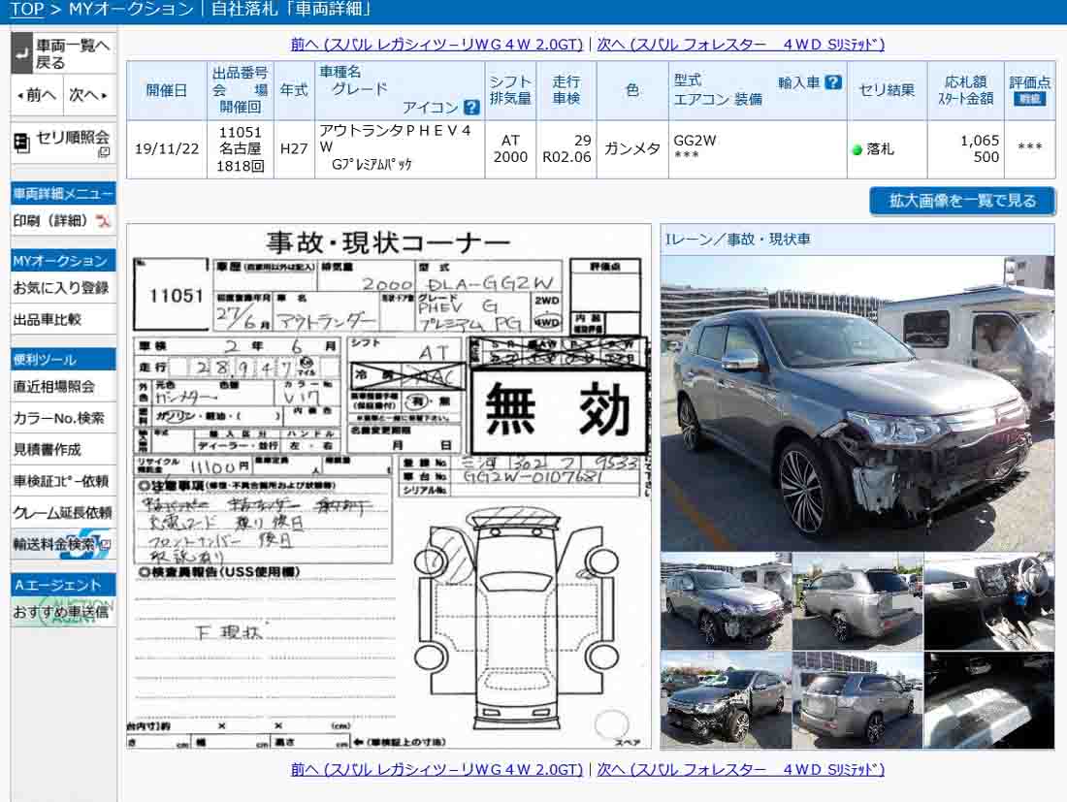Click the 便利ツール sidebar header
The width and height of the screenshot is (1067, 802).
pos(63,359)
